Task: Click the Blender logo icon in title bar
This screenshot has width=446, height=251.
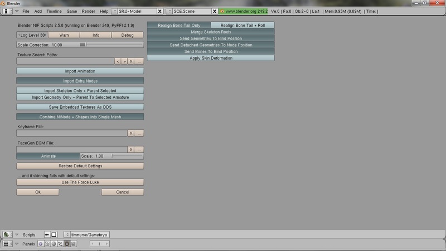Action: point(3,3)
